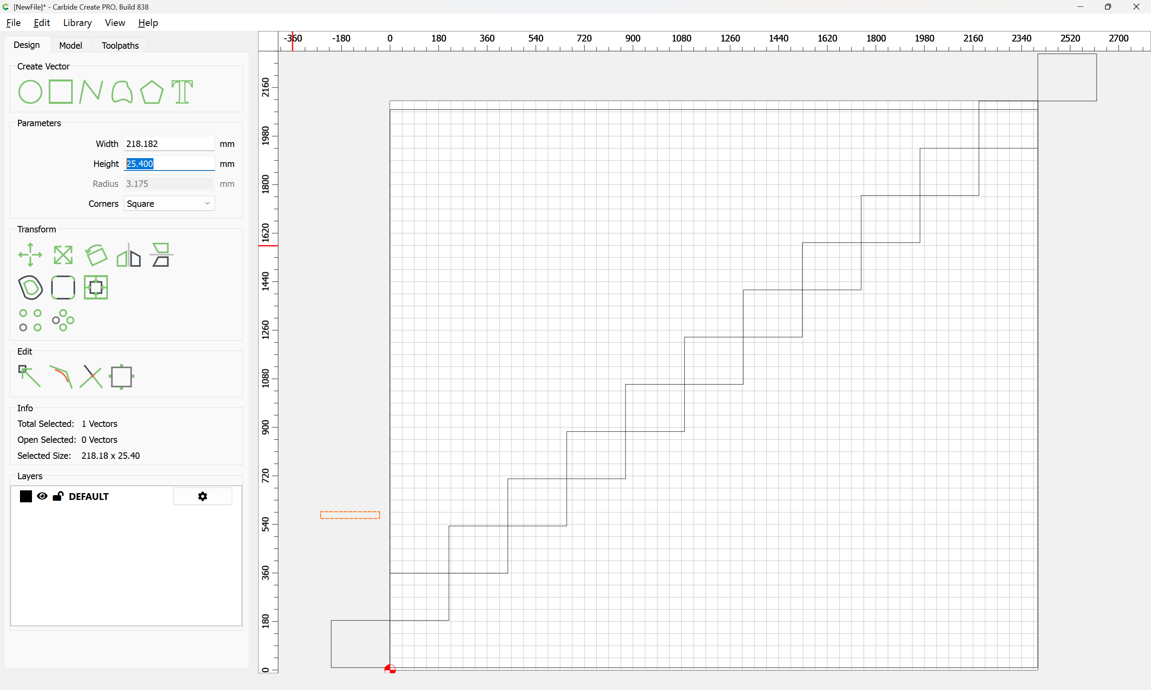The height and width of the screenshot is (690, 1151).
Task: Switch to the Toolpaths tab
Action: tap(120, 46)
